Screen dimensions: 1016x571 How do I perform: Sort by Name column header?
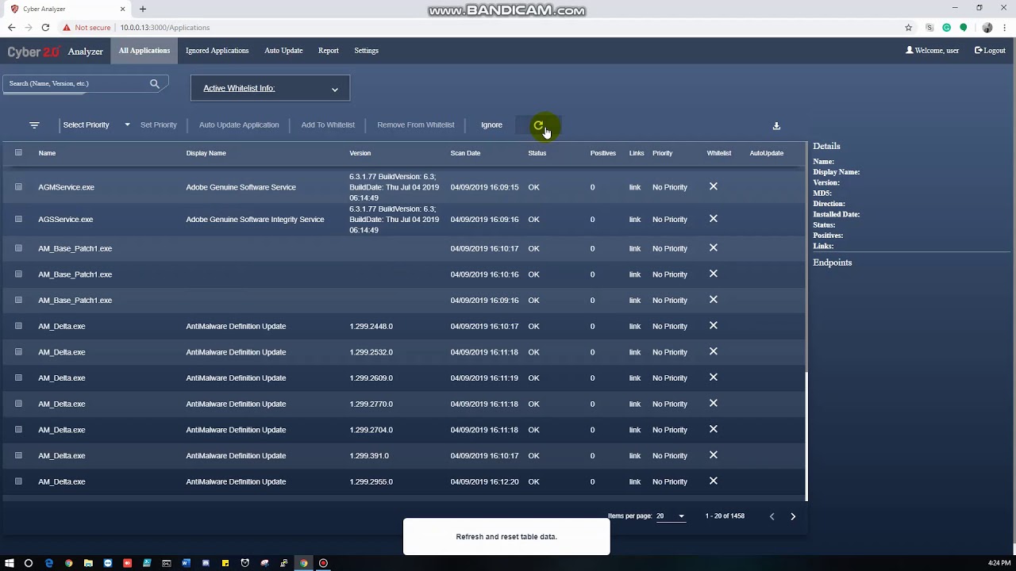coord(47,153)
